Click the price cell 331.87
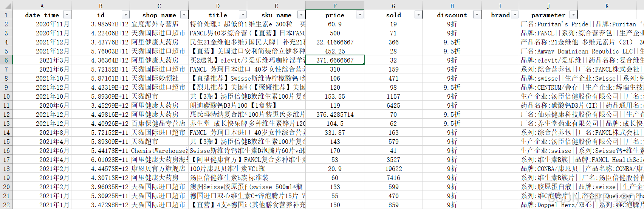Screen dimensions: 644x209 tap(335, 133)
